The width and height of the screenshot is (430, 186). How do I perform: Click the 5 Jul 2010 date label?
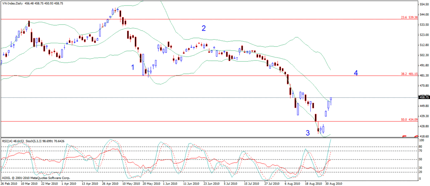231,183
